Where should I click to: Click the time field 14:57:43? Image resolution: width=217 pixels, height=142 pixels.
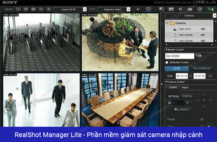tap(199, 76)
